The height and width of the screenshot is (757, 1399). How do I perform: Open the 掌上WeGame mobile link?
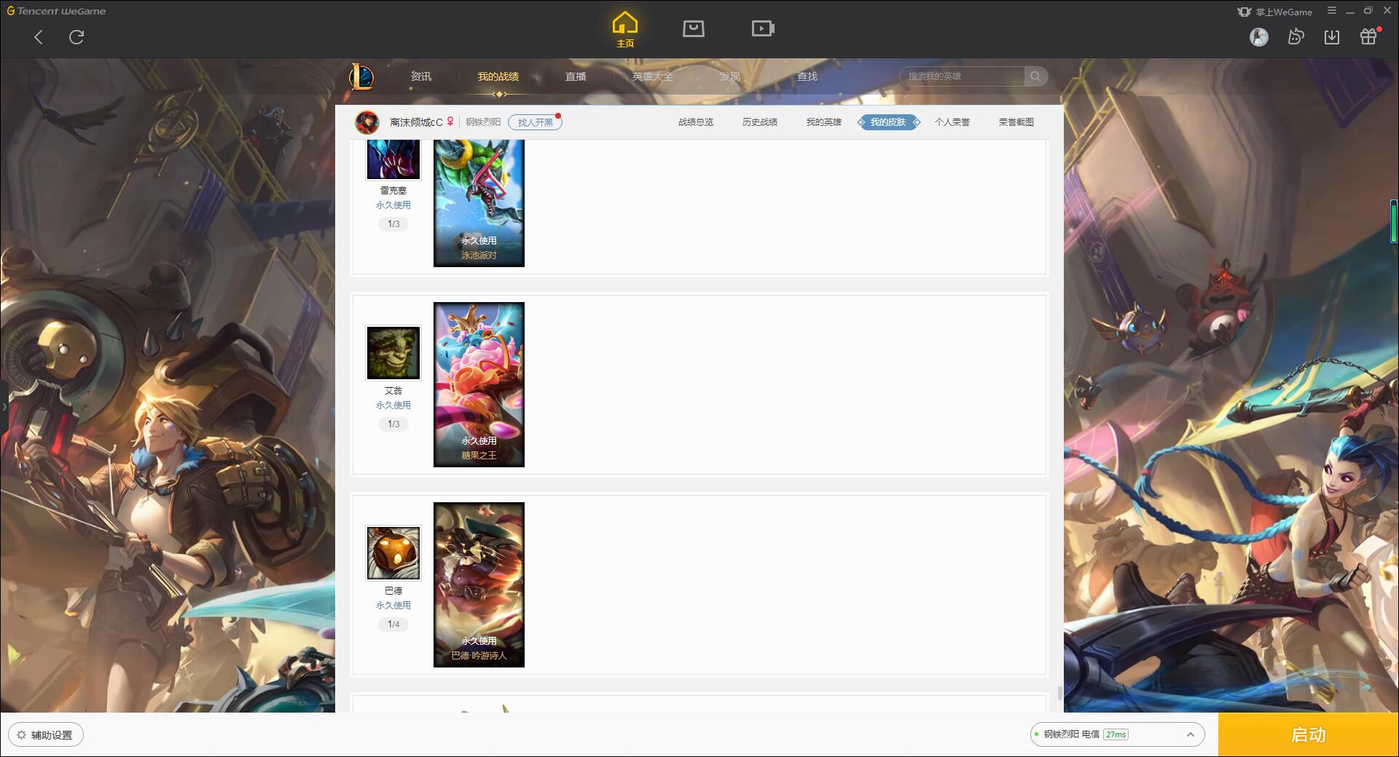1274,12
